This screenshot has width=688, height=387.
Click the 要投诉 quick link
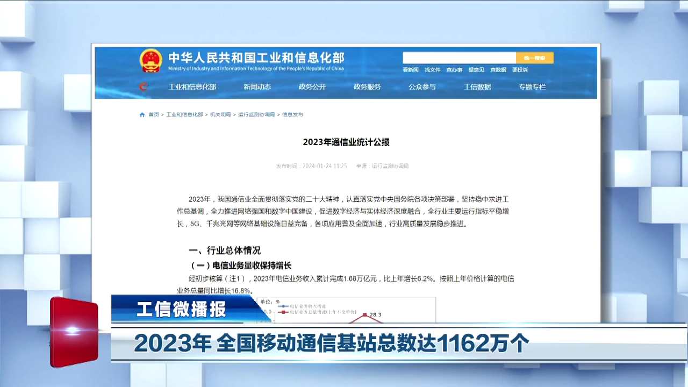[x=520, y=70]
